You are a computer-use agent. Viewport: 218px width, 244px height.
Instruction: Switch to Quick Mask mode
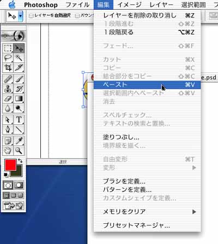coord(19,185)
